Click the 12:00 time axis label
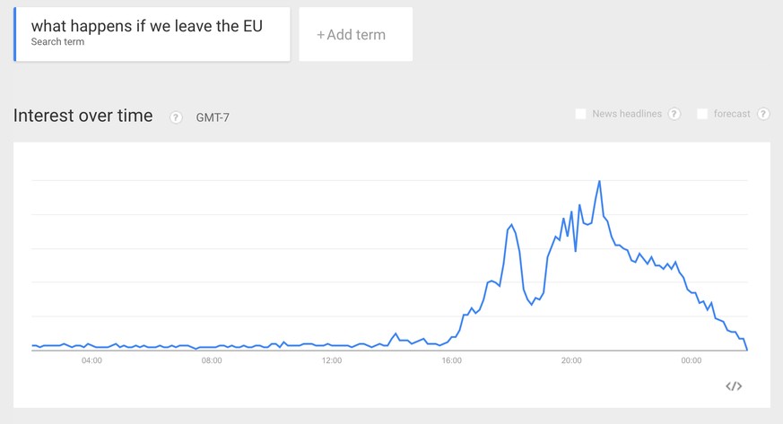Image resolution: width=783 pixels, height=424 pixels. 332,361
